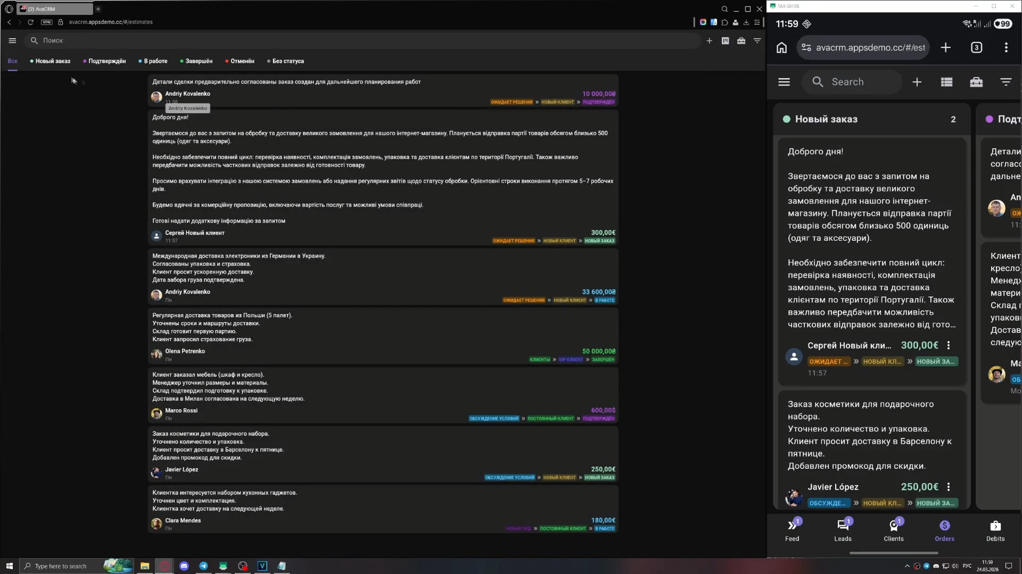1022x574 pixels.
Task: Open three-dot menu on Javier López order
Action: 949,487
